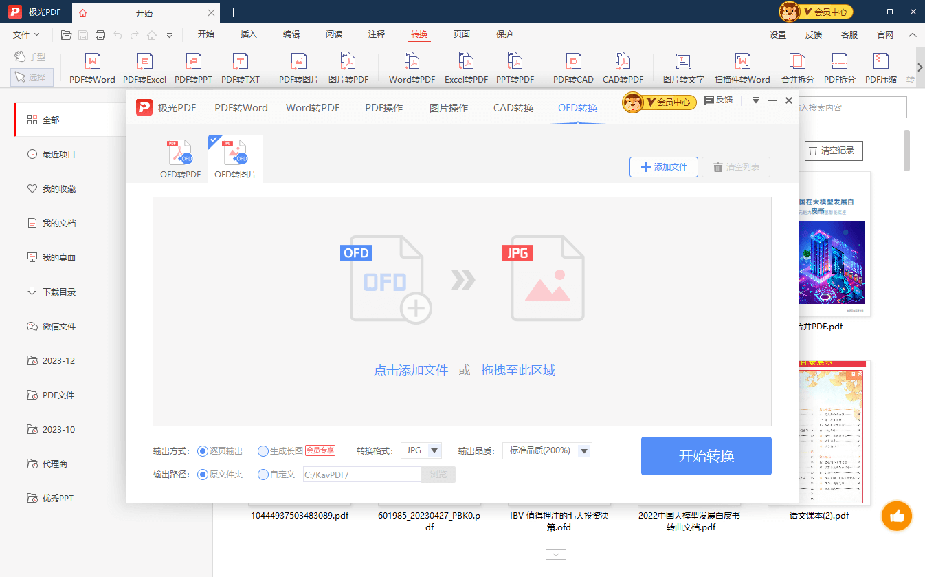Viewport: 925px width, 577px height.
Task: Expand the file list below the dialog
Action: coord(555,554)
